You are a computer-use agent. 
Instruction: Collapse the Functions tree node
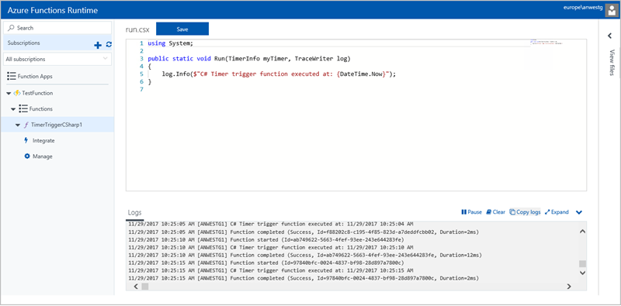(13, 109)
